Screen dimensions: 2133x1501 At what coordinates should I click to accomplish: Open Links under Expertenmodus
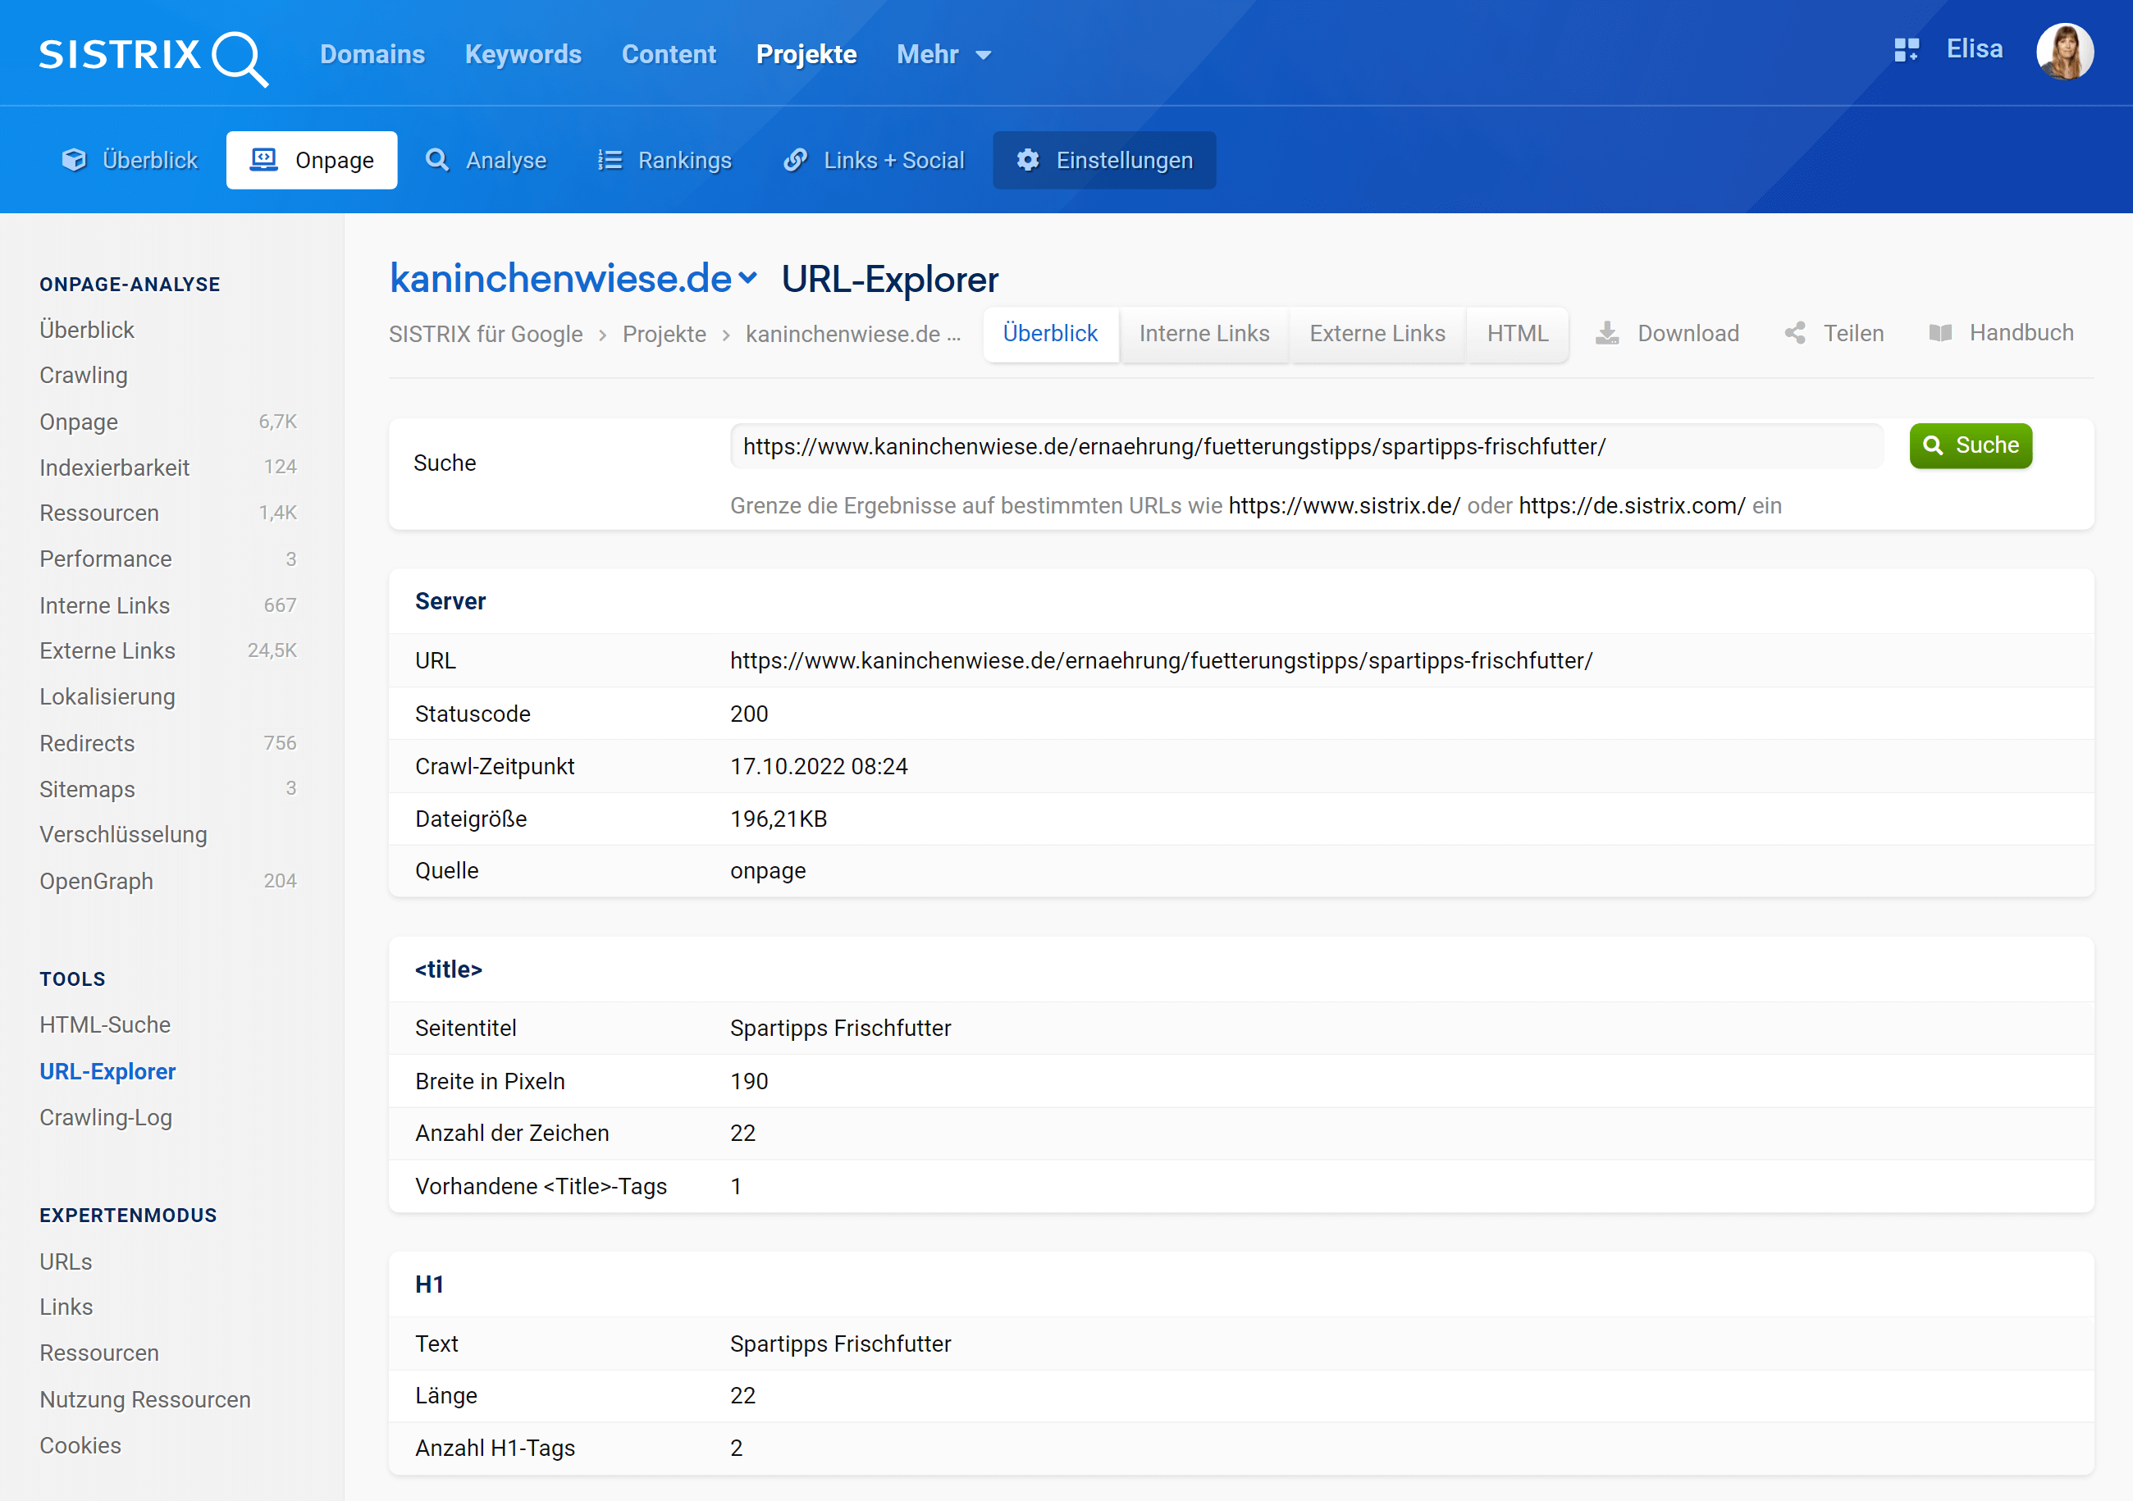click(66, 1307)
